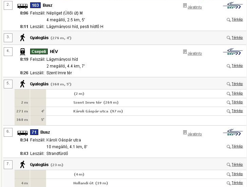Show Térkép for Gyaloglás 276 m step
Image resolution: width=247 pixels, height=187 pixels.
[x=237, y=37]
